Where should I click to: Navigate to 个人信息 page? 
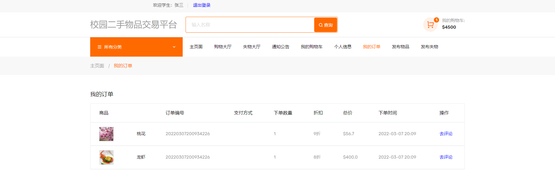tap(343, 47)
